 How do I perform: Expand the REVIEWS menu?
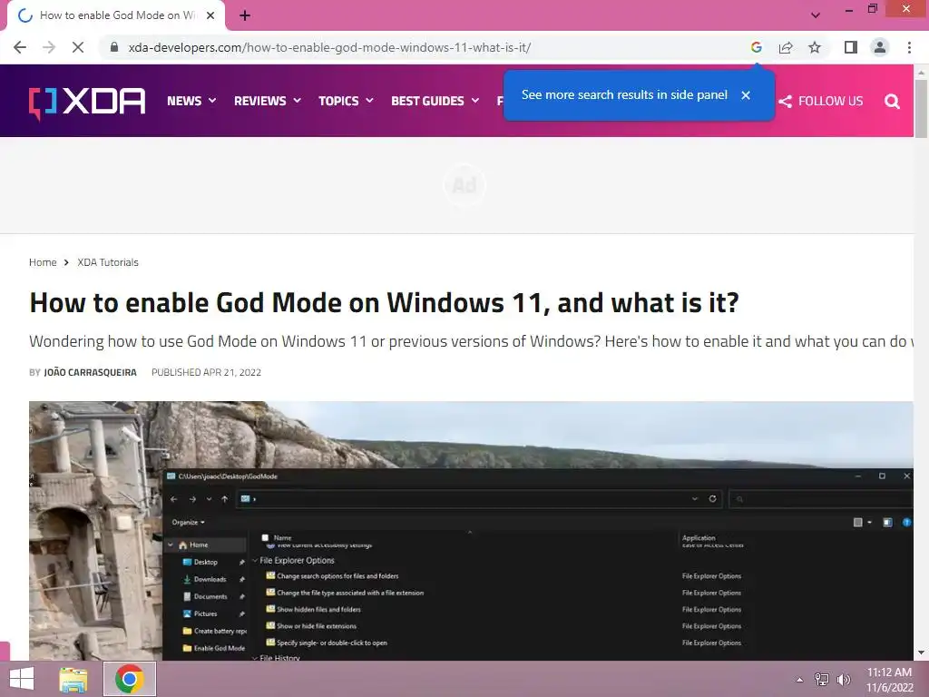[x=268, y=101]
